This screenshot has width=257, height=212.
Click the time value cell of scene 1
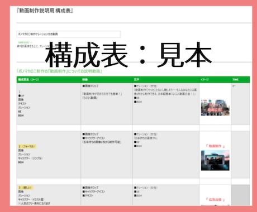point(240,104)
